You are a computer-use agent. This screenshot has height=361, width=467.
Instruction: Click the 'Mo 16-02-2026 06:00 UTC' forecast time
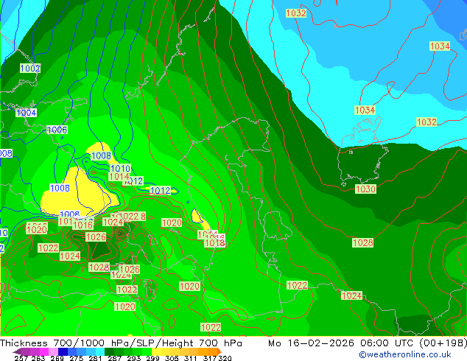click(343, 343)
